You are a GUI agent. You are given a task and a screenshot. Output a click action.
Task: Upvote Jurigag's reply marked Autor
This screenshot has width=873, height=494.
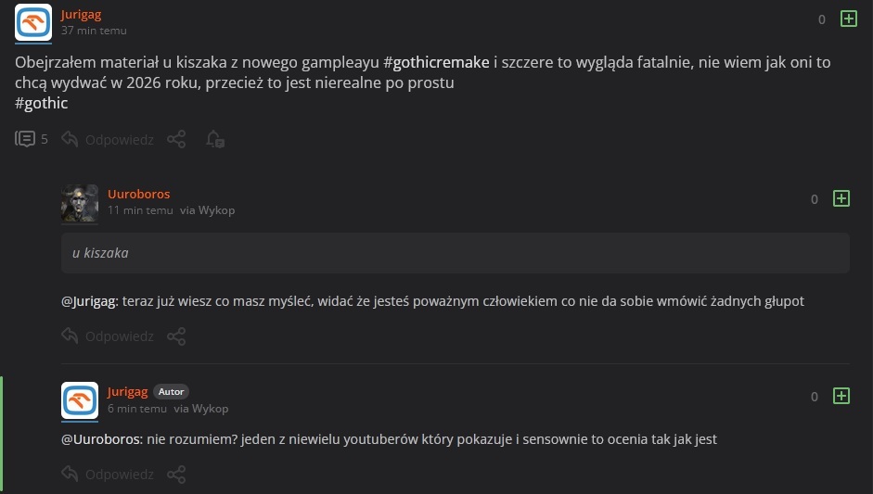click(x=841, y=396)
